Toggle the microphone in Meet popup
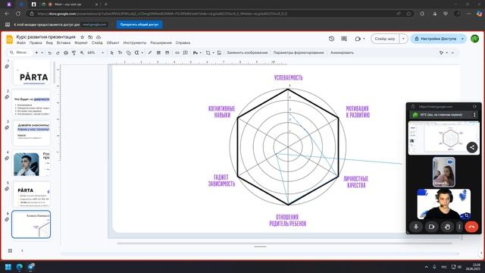The width and height of the screenshot is (485, 273). pos(416,227)
